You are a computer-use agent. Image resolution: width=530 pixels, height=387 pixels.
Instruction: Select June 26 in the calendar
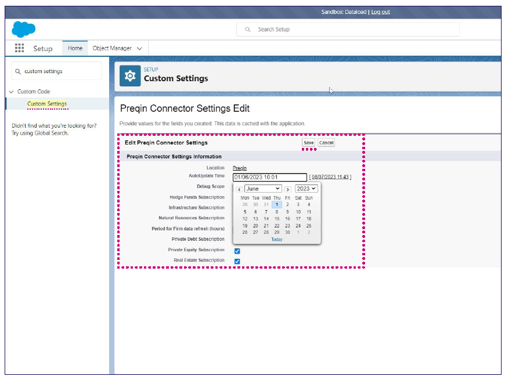(245, 232)
